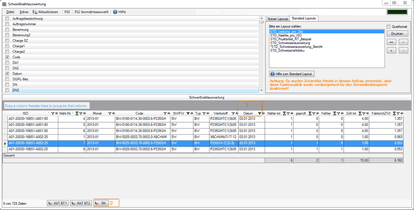Click the filter icon in the Code column
Image resolution: width=414 pixels, height=210 pixels.
click(x=165, y=113)
